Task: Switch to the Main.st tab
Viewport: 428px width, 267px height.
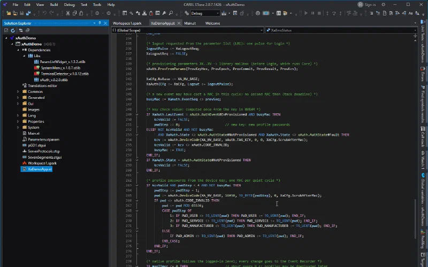Action: coord(190,23)
